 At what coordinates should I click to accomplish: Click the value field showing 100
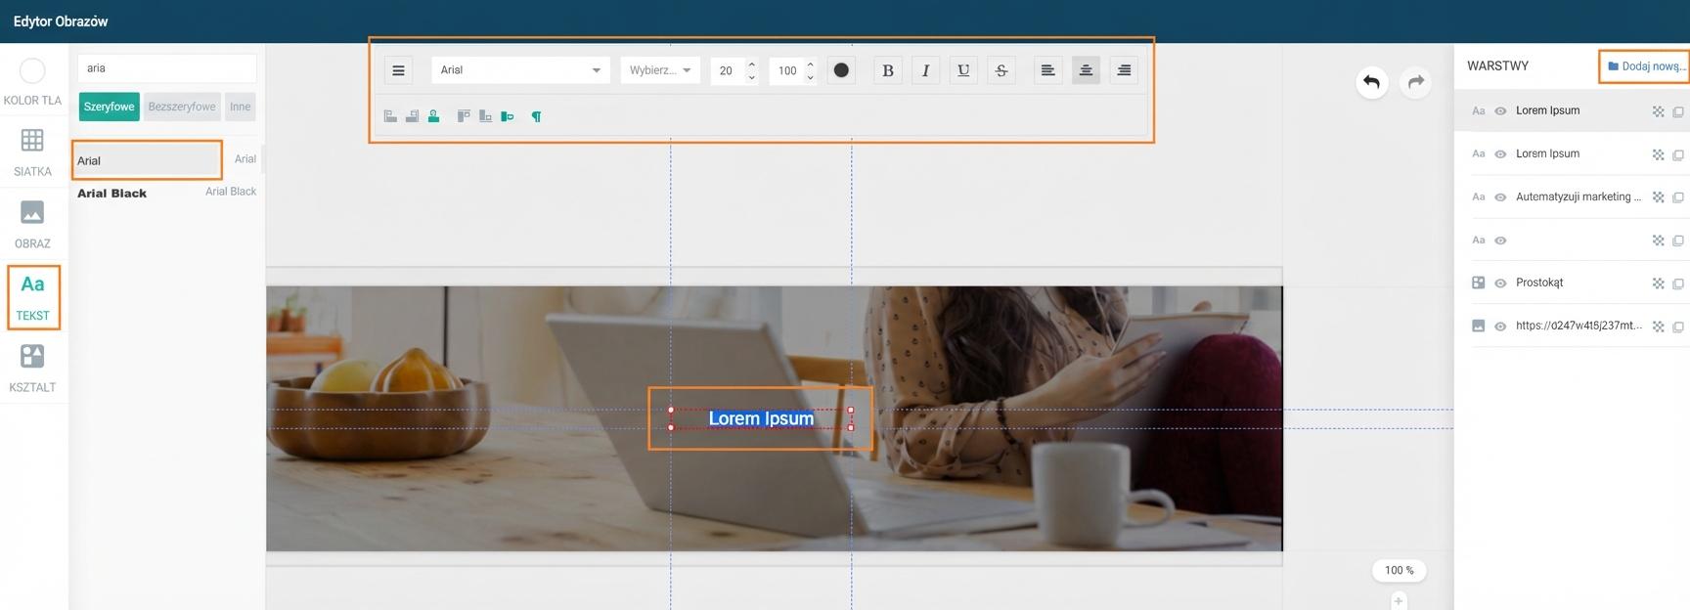786,70
